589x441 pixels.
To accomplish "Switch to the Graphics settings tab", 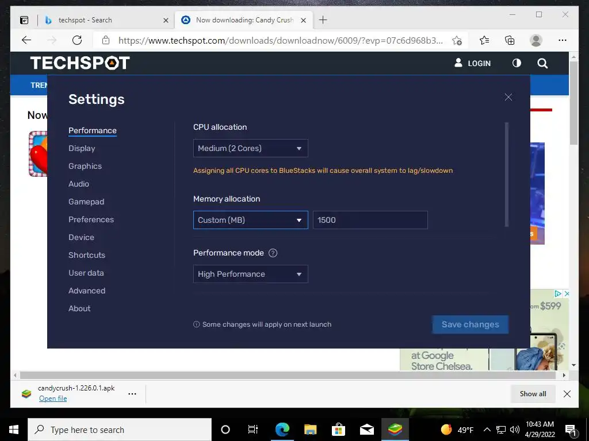I will [85, 166].
